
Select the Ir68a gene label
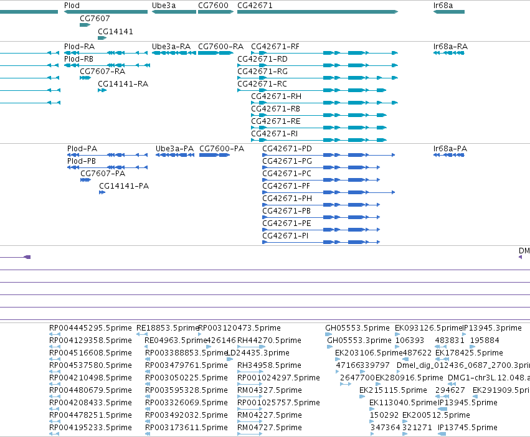click(443, 6)
